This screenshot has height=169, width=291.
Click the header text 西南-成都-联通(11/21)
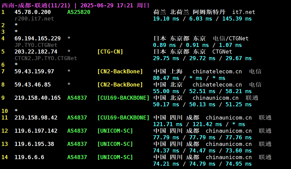[36, 5]
